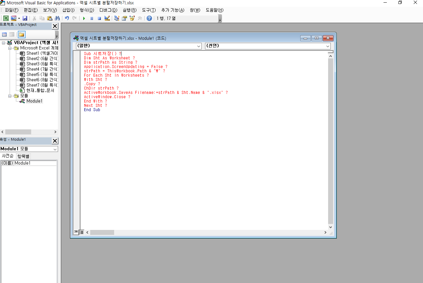This screenshot has width=423, height=283.
Task: Open dropdown arrow beside Insert UserForm icon
Action: pyautogui.click(x=19, y=18)
